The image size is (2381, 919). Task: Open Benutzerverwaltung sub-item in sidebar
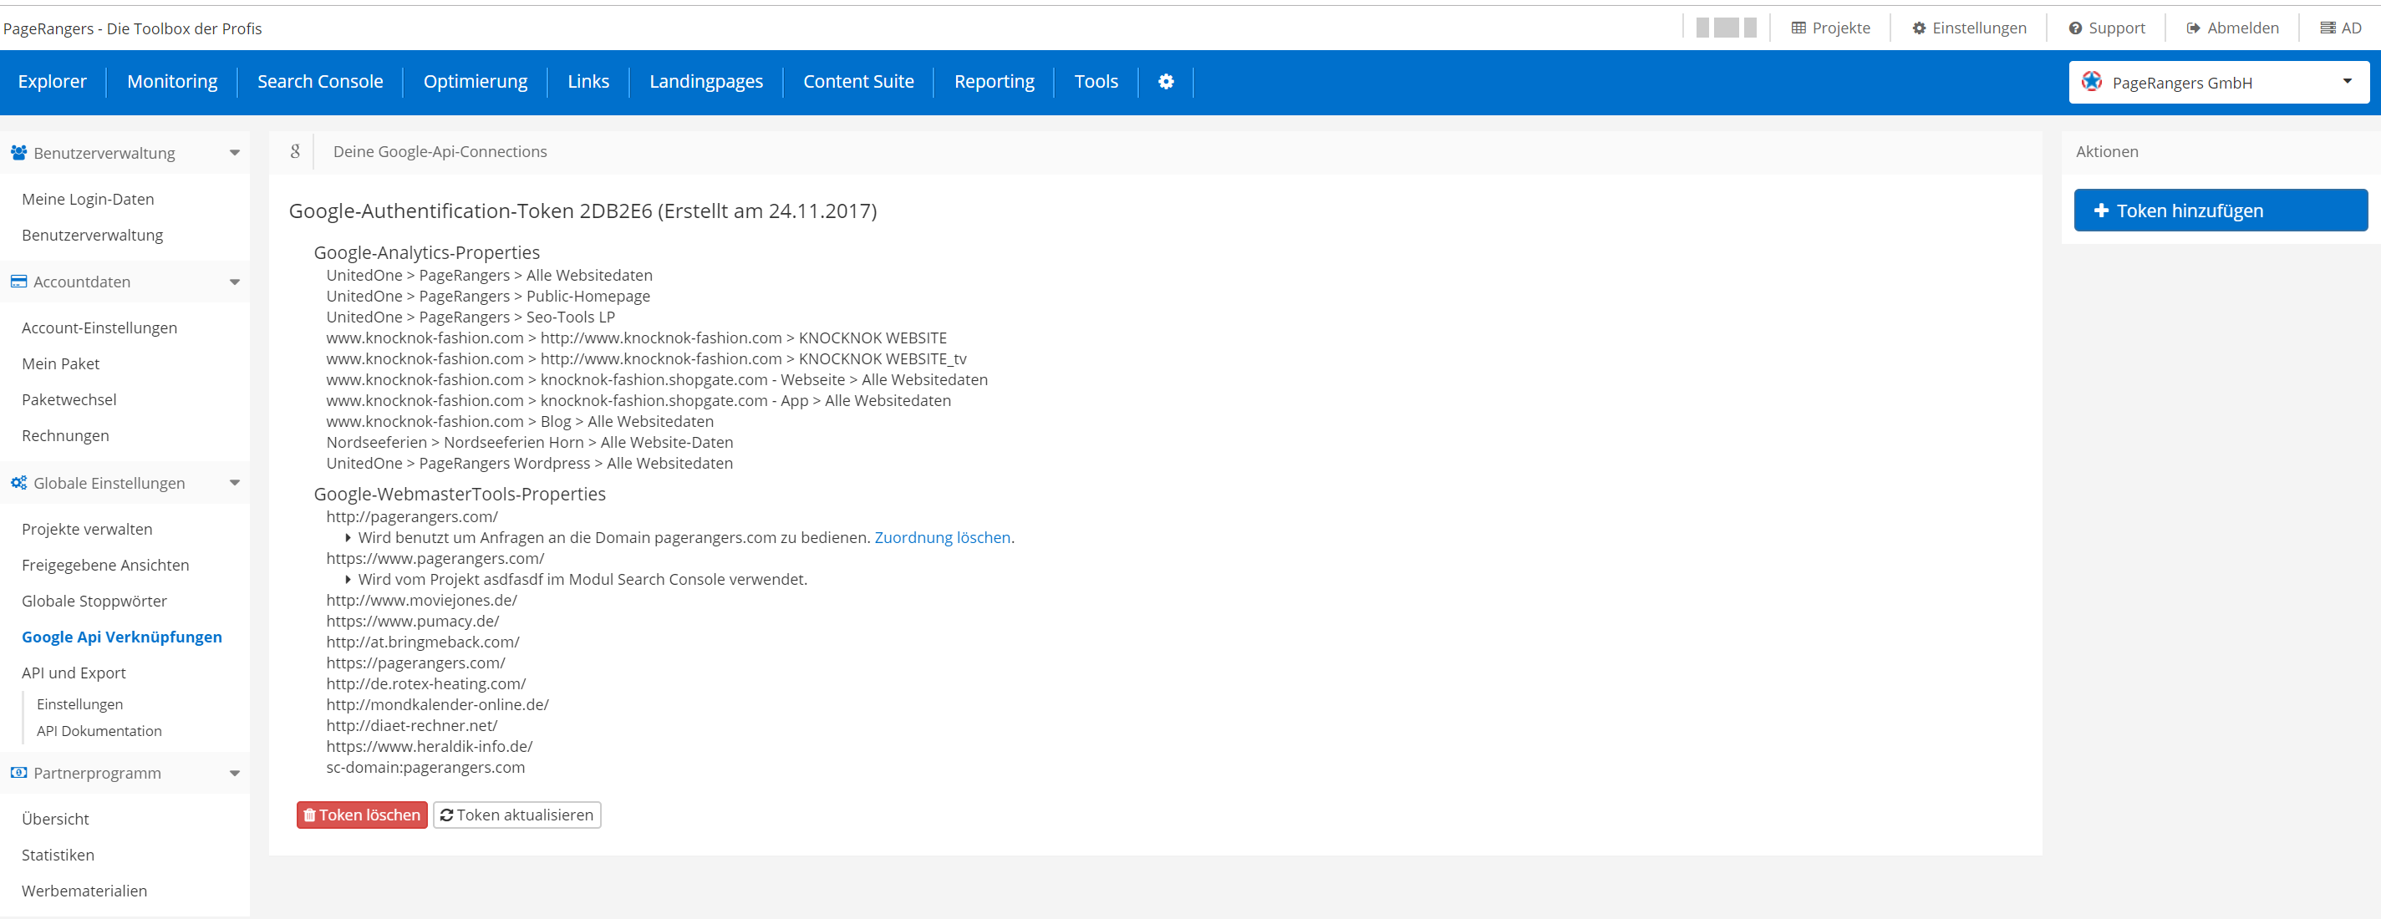click(93, 236)
